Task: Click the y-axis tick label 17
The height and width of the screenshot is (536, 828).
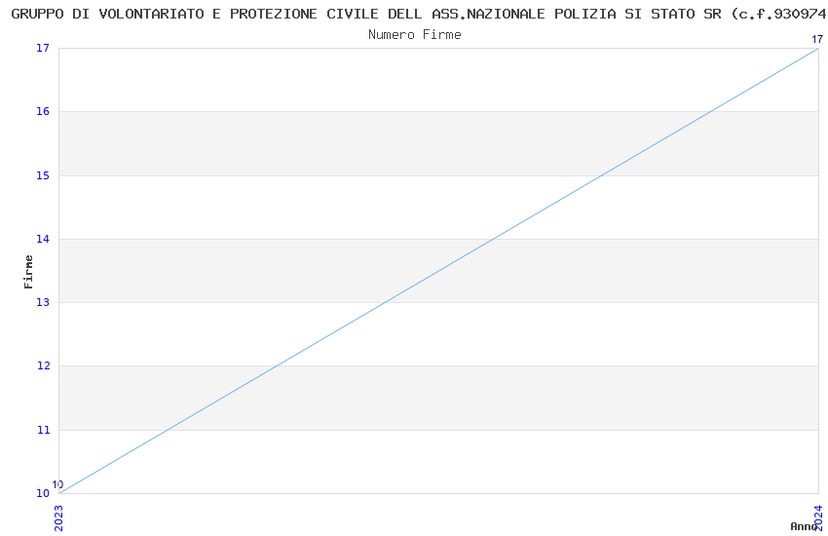Action: [42, 49]
